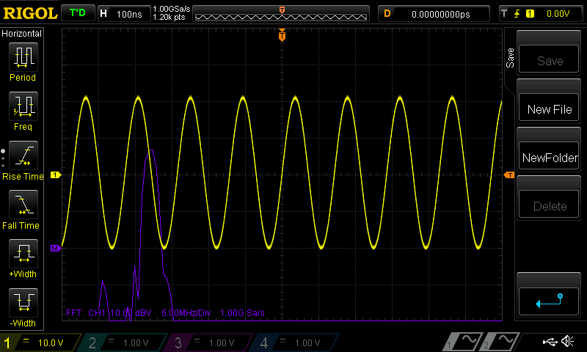Click the USB connection status icon

[x=550, y=342]
